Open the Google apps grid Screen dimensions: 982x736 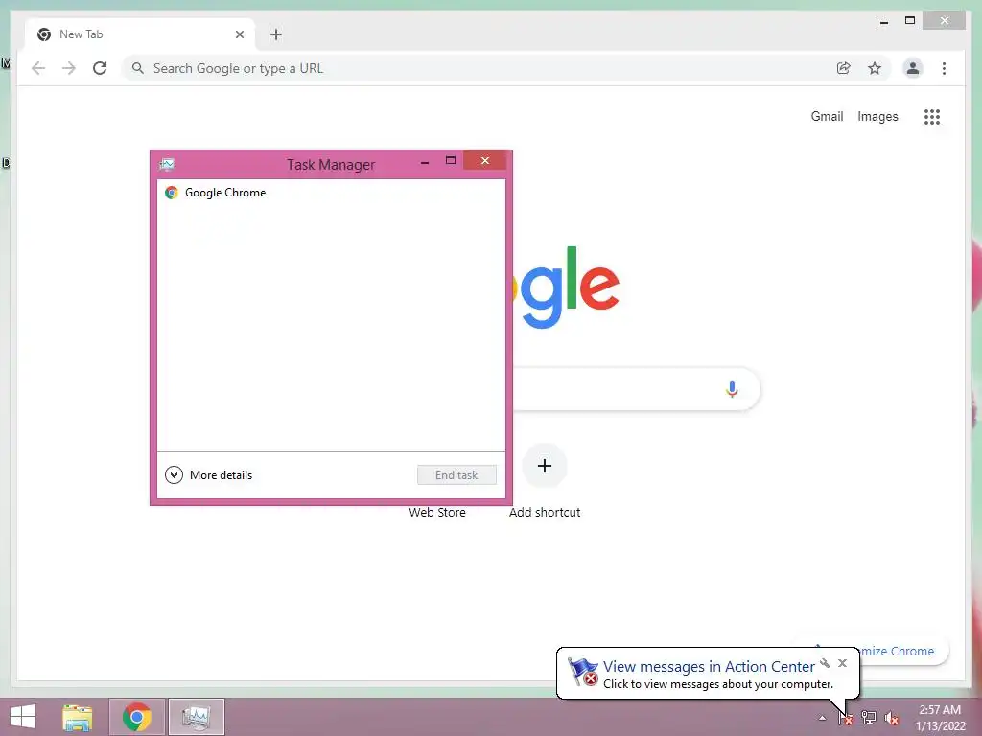pyautogui.click(x=932, y=116)
